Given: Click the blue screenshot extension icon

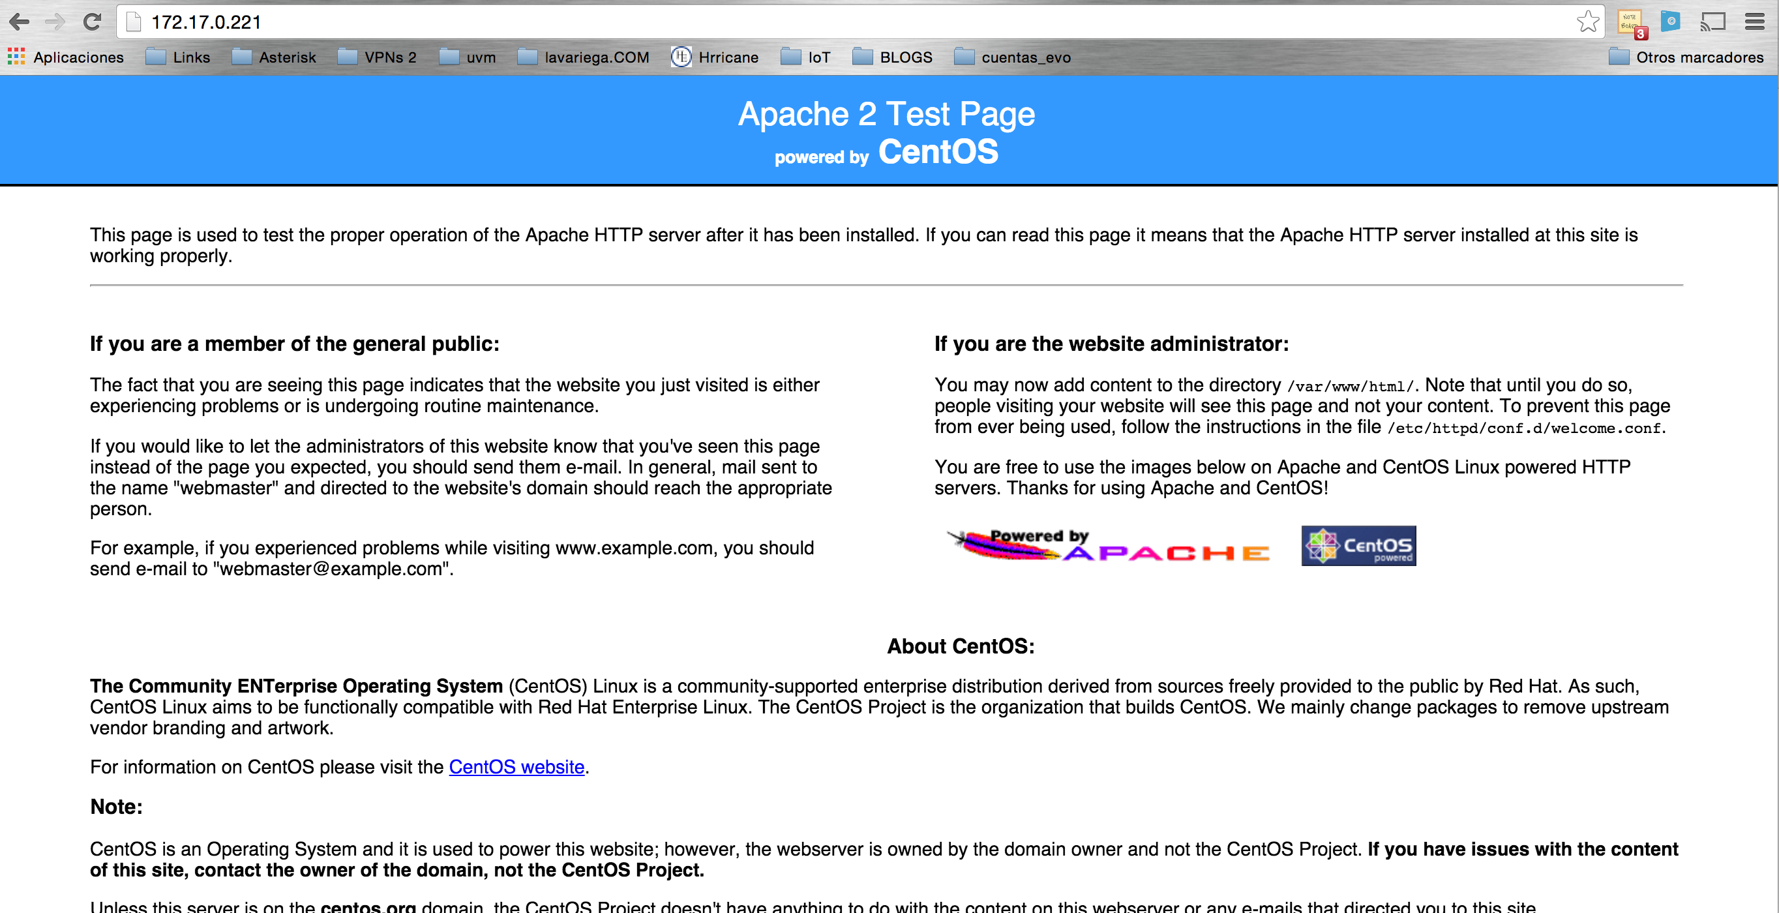Looking at the screenshot, I should click(1671, 22).
